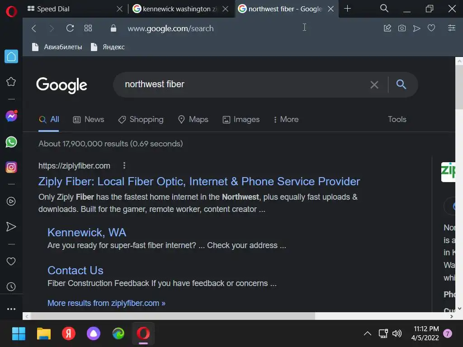
Task: Open sidebar Player icon
Action: click(11, 201)
